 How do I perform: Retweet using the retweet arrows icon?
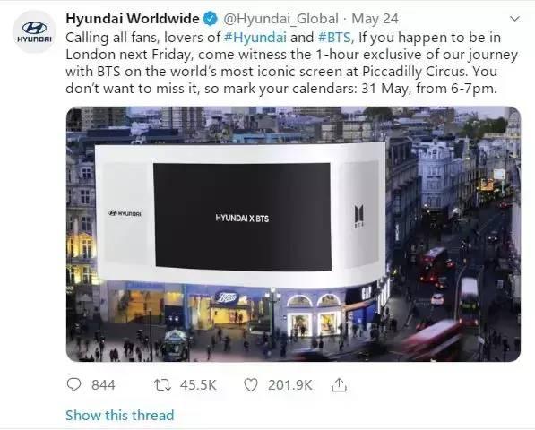pyautogui.click(x=163, y=385)
